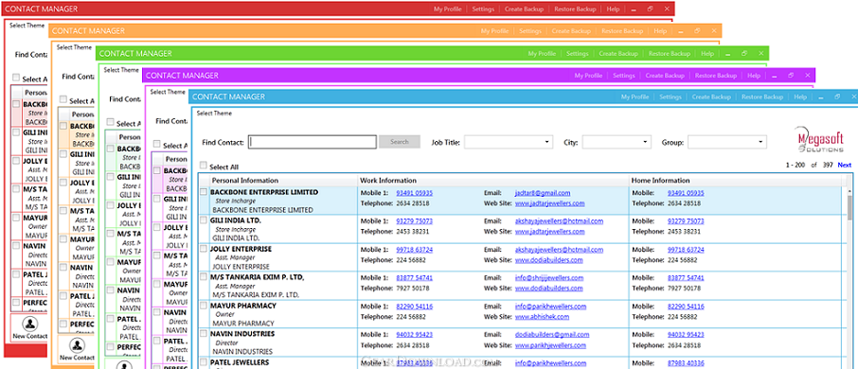Image resolution: width=858 pixels, height=369 pixels.
Task: Click email dodiabuilders@gmail.com
Action: click(x=552, y=335)
